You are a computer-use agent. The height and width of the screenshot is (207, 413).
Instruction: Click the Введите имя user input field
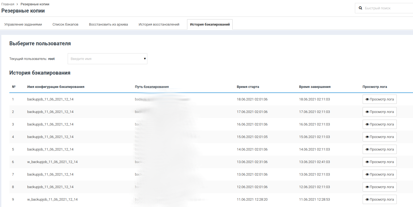(105, 59)
